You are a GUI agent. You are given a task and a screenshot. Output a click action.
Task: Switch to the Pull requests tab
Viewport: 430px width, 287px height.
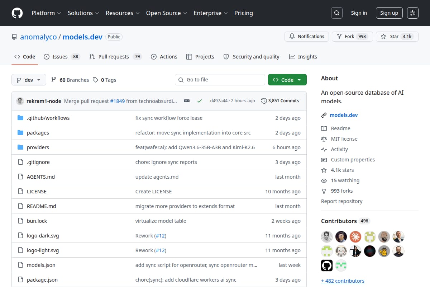tap(115, 57)
